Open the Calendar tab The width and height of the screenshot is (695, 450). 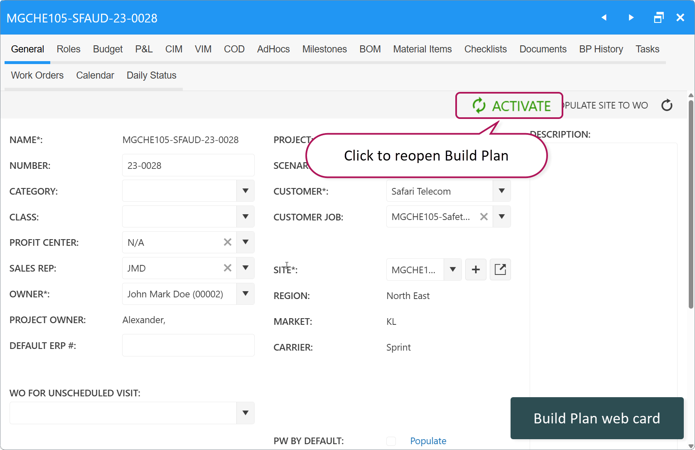pyautogui.click(x=95, y=75)
